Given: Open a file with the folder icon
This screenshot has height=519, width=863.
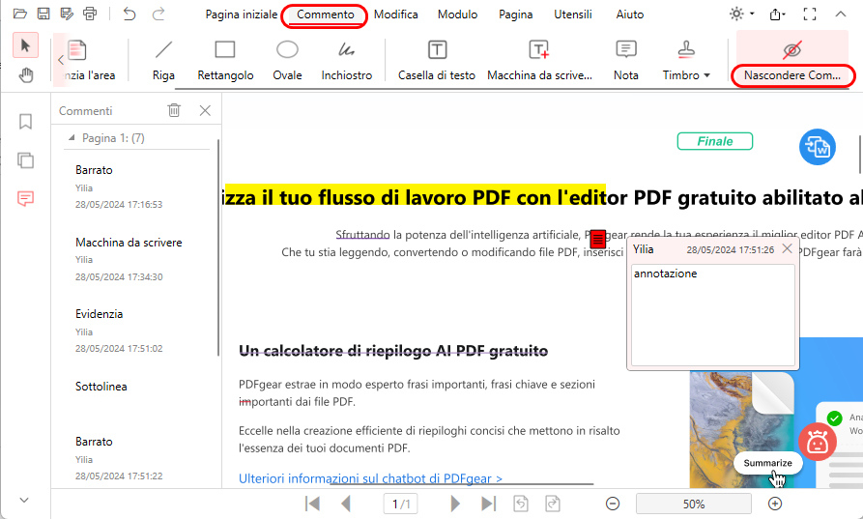Looking at the screenshot, I should 20,14.
